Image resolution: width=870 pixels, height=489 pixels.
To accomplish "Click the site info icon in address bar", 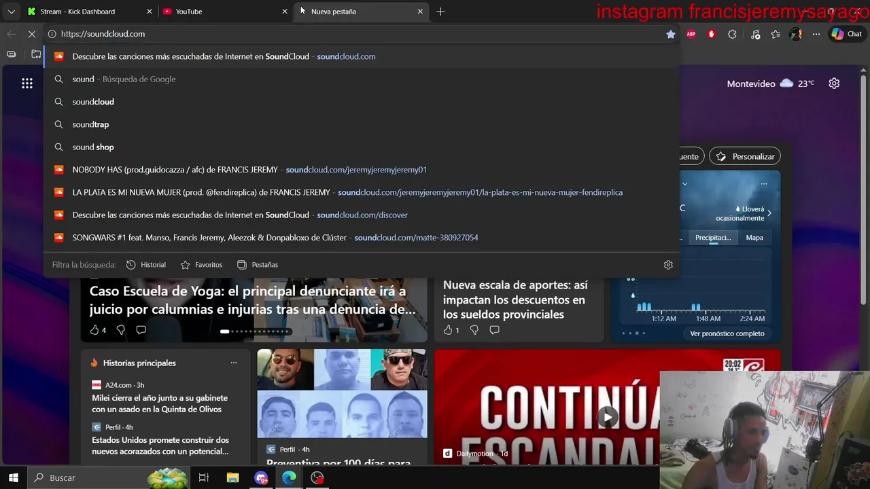I will [x=52, y=34].
